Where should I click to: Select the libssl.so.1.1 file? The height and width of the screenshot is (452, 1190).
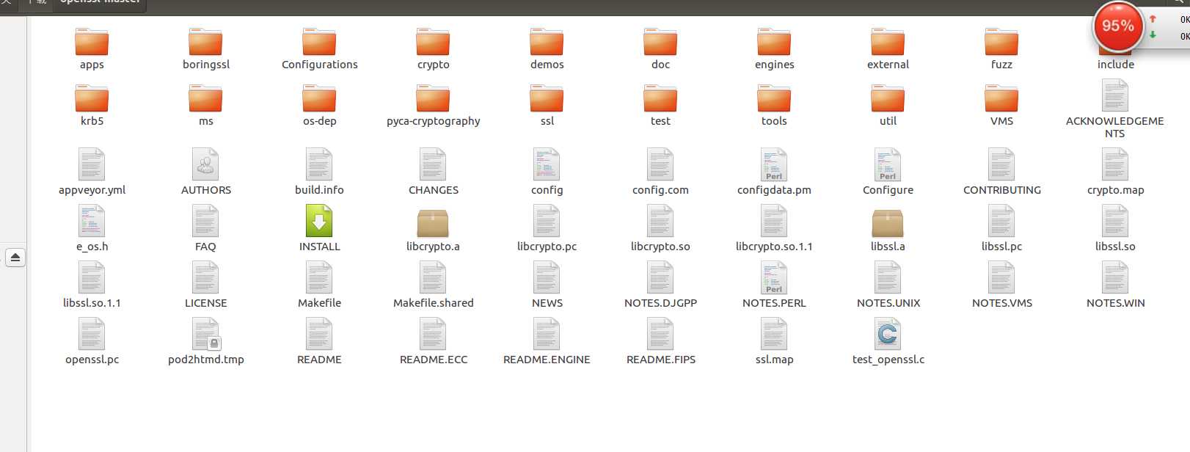tap(92, 277)
